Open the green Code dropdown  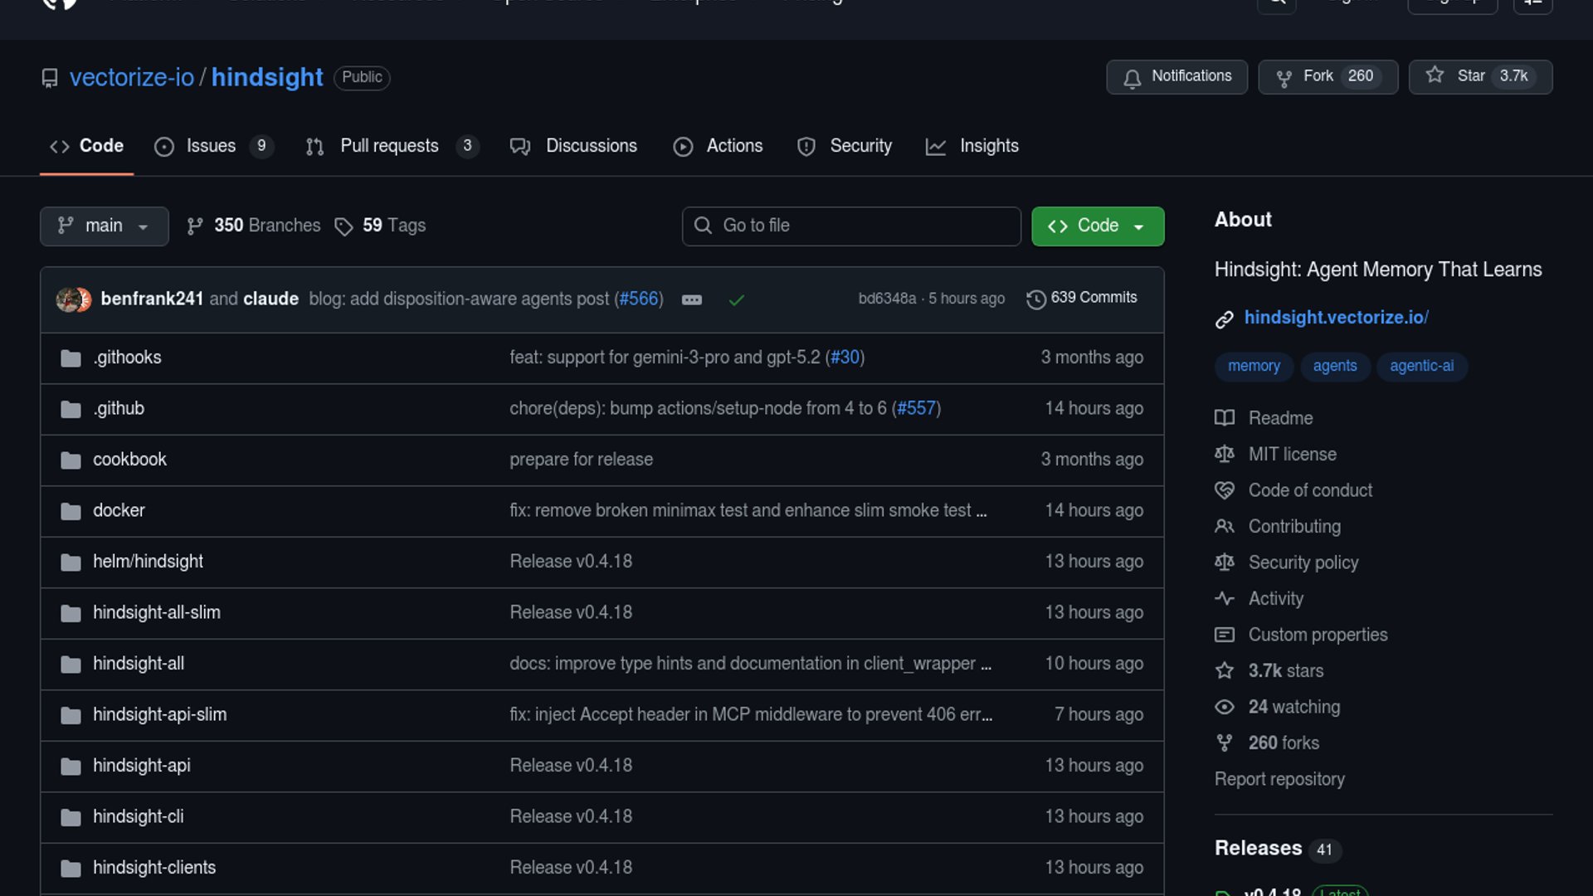point(1097,226)
